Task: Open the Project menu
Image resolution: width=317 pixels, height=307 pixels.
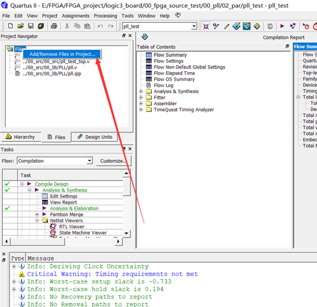Action: pyautogui.click(x=50, y=16)
